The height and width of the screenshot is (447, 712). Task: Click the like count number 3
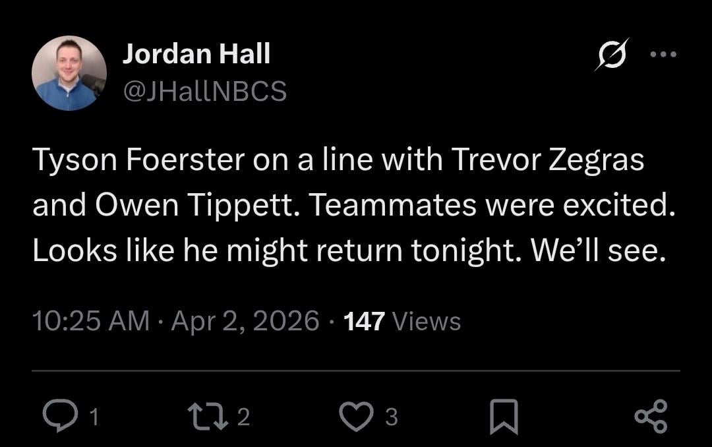click(391, 417)
